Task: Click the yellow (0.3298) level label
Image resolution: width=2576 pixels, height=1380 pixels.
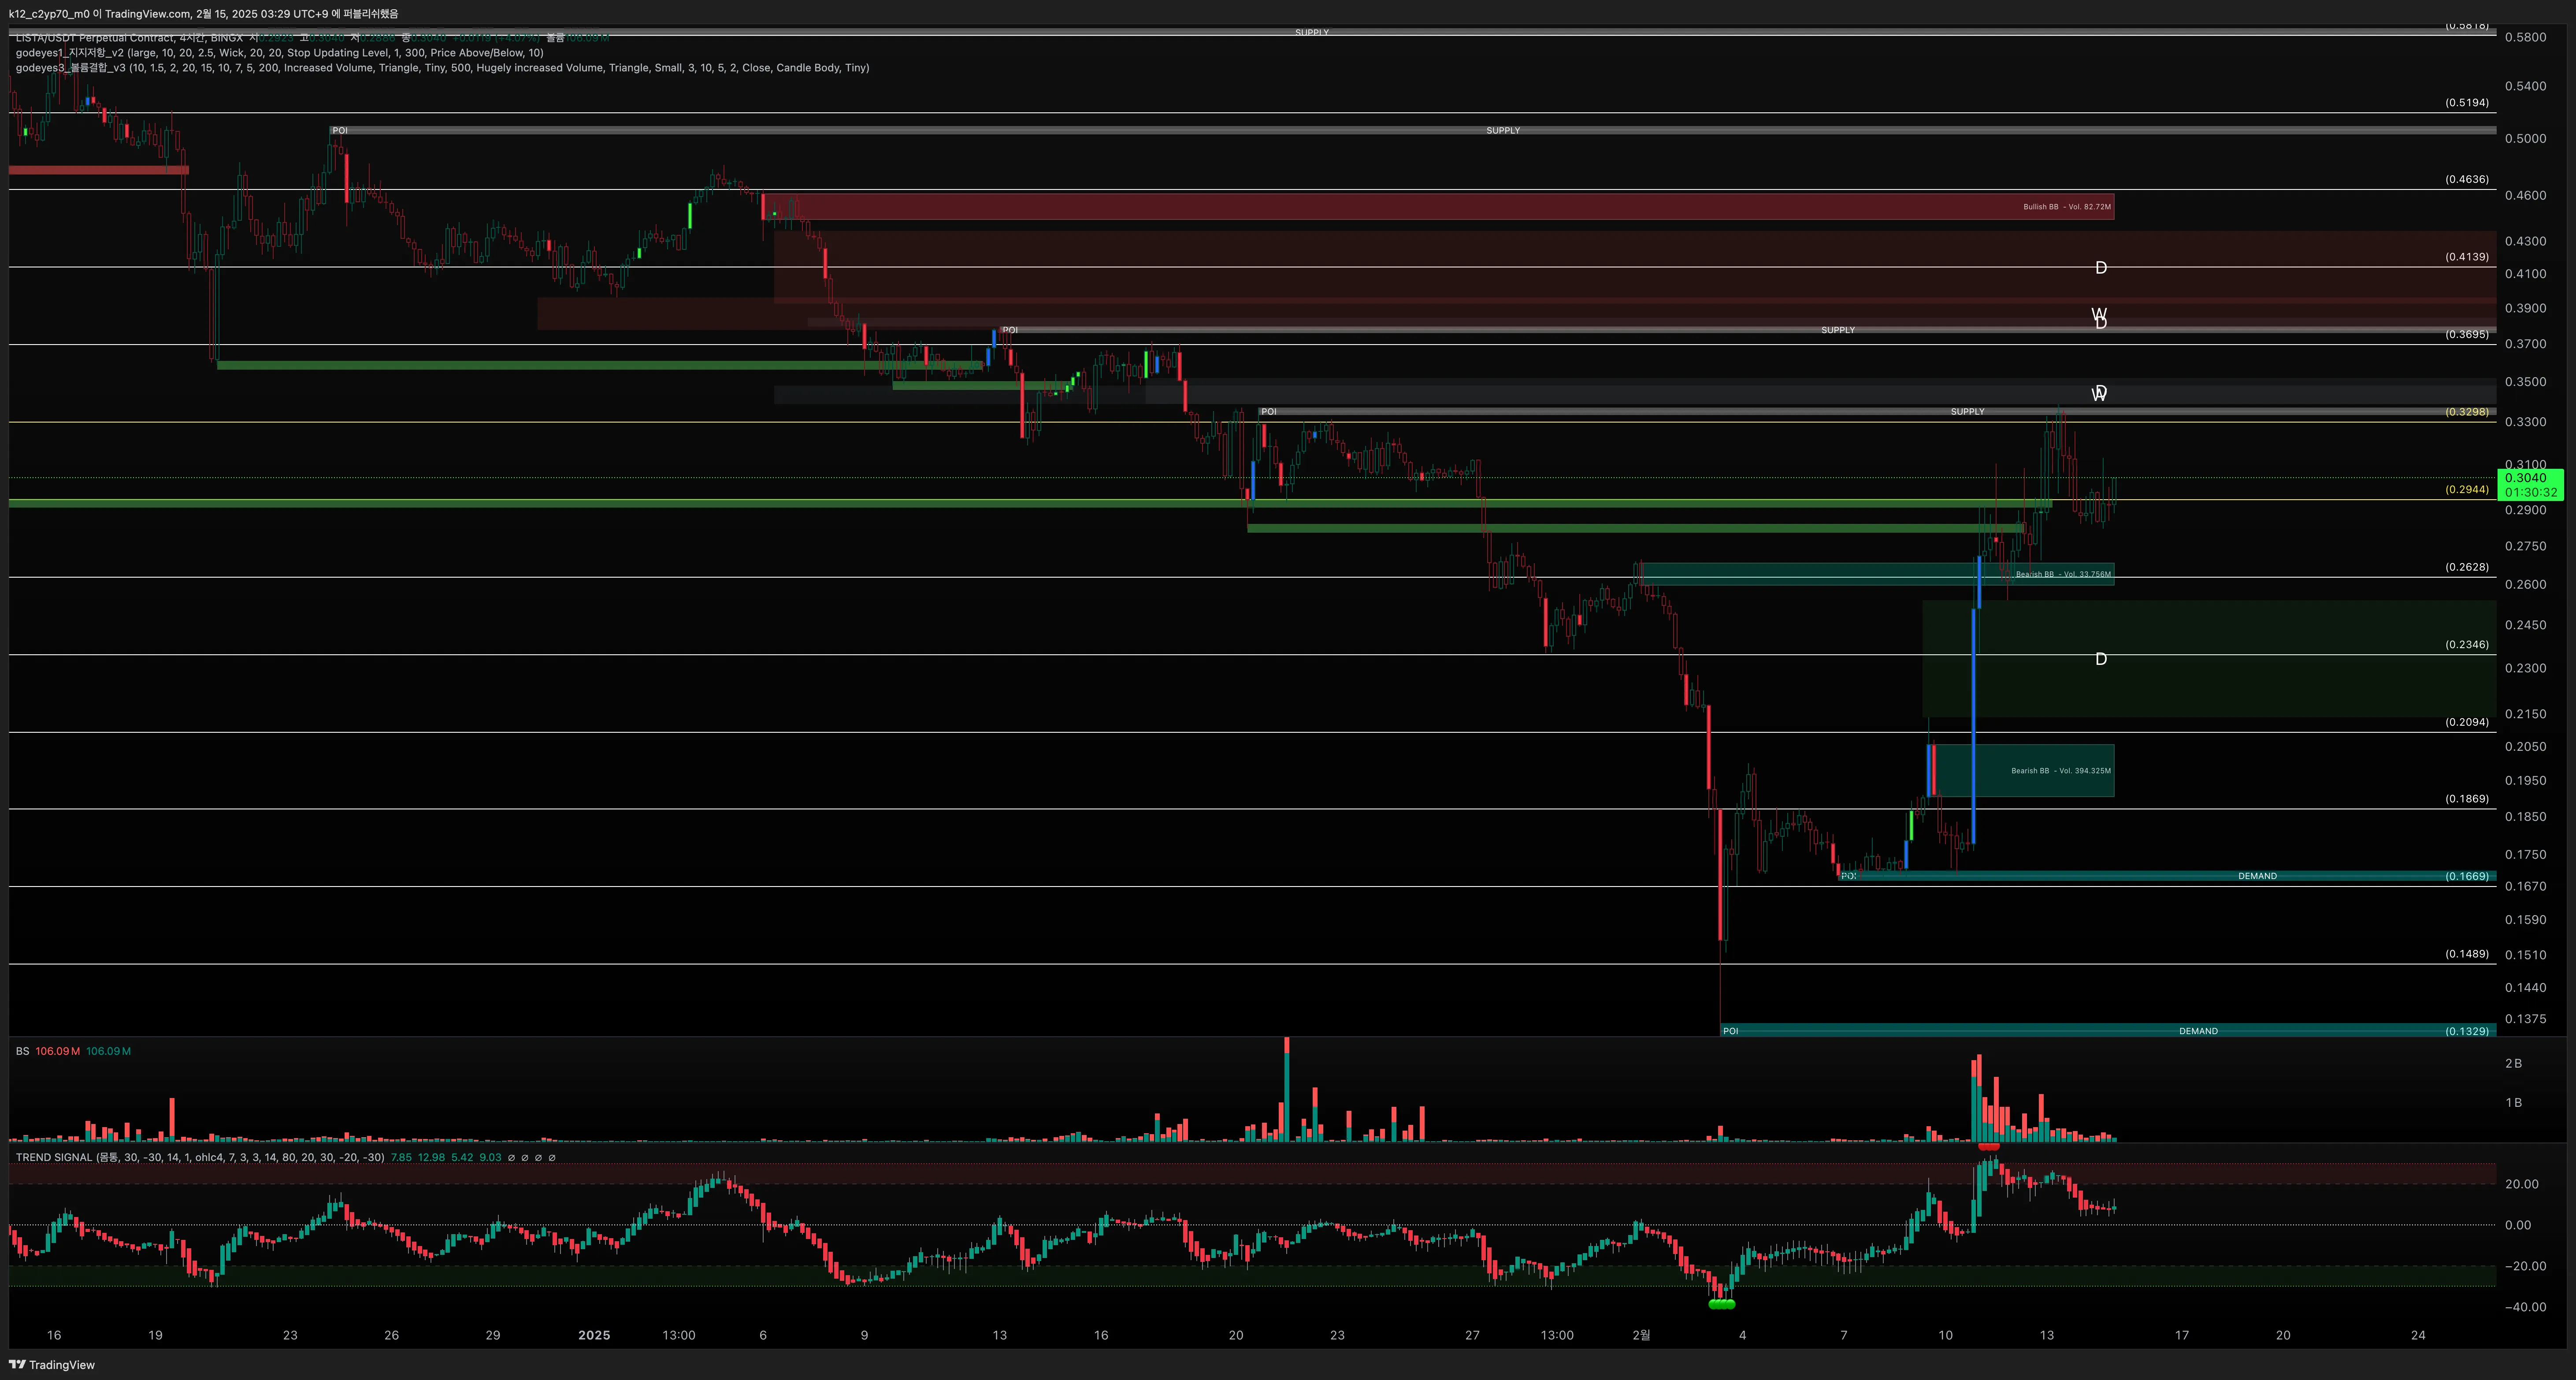Action: 2467,412
